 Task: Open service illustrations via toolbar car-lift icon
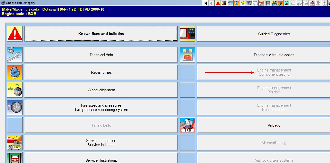(268, 3)
